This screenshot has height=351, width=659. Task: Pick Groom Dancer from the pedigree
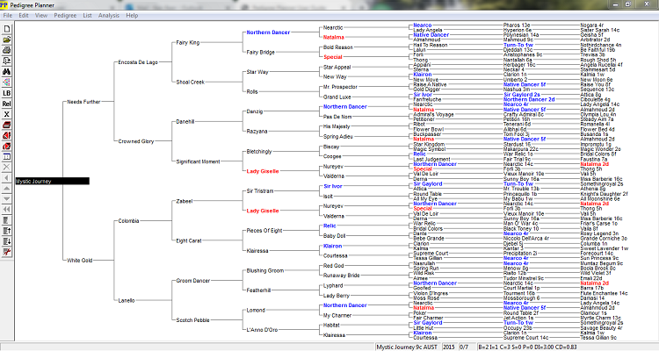pos(193,281)
